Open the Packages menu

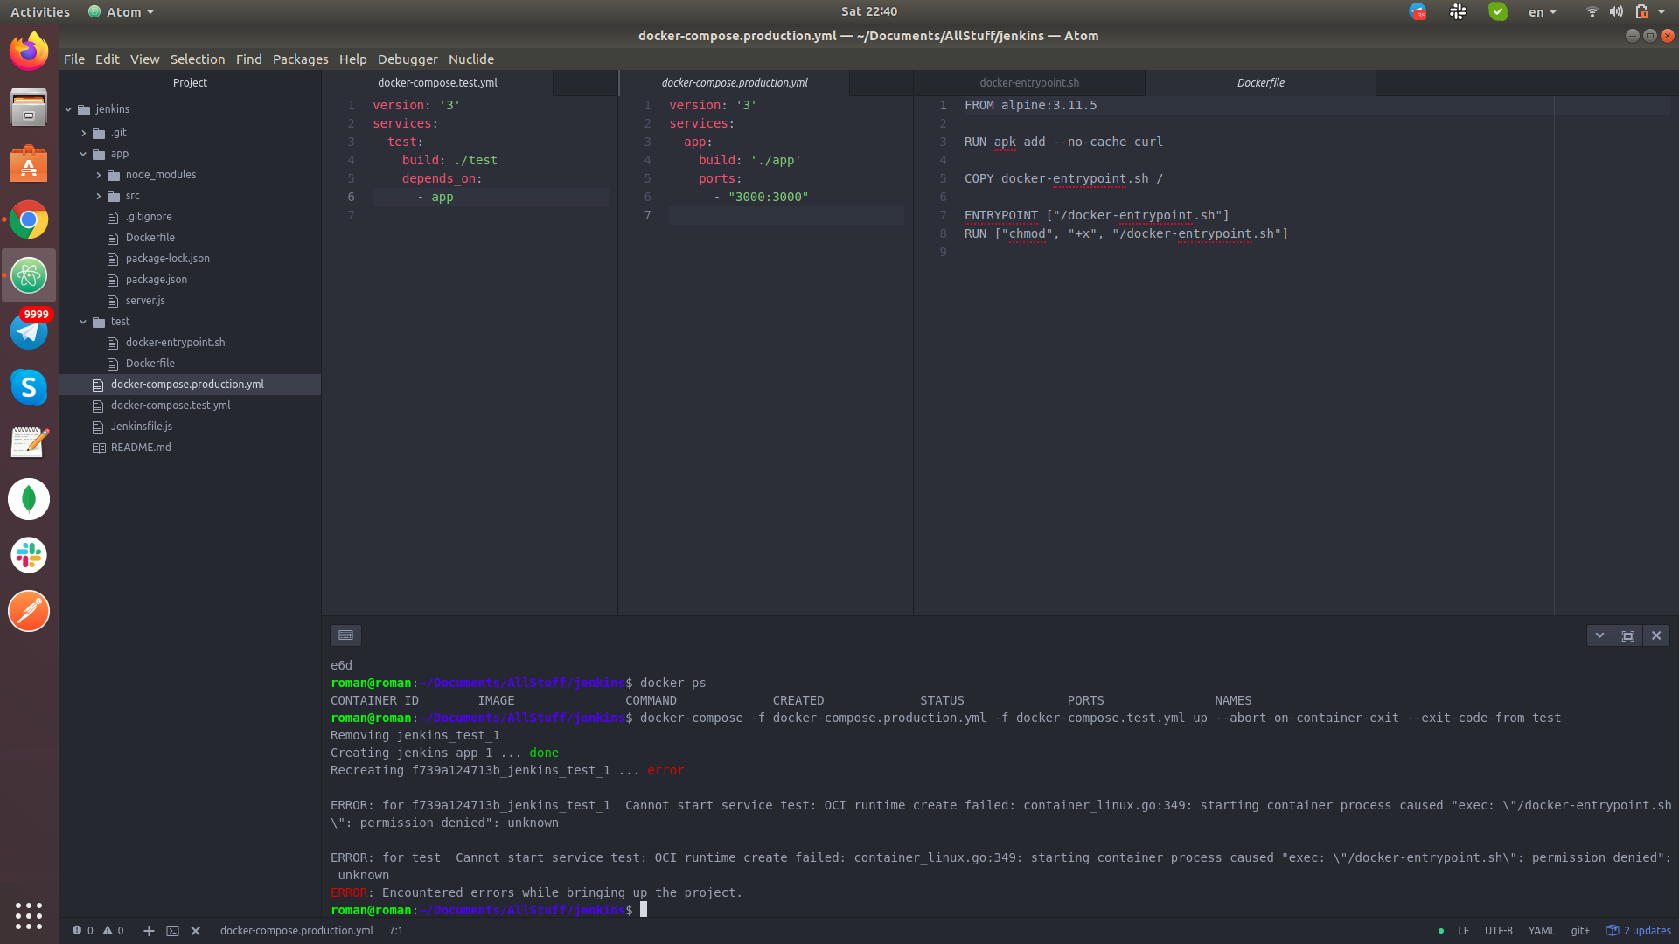click(x=300, y=59)
